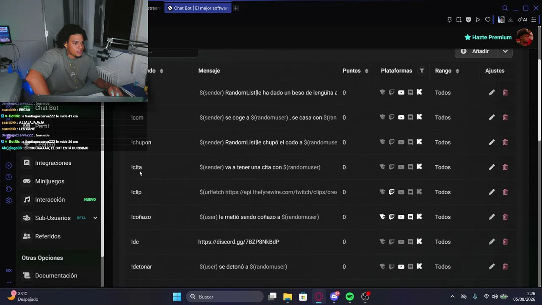
Task: Open the taskbar volume control
Action: [495, 297]
